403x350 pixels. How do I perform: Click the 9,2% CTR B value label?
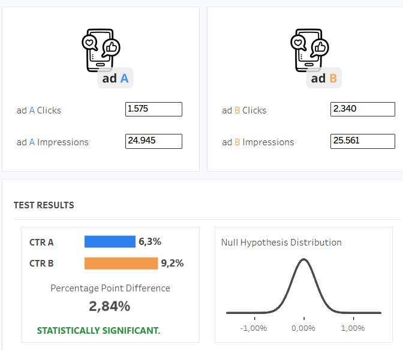[x=172, y=263]
